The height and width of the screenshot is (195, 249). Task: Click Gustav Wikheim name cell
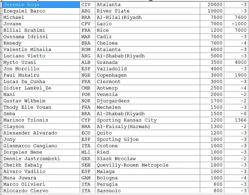pyautogui.click(x=41, y=101)
